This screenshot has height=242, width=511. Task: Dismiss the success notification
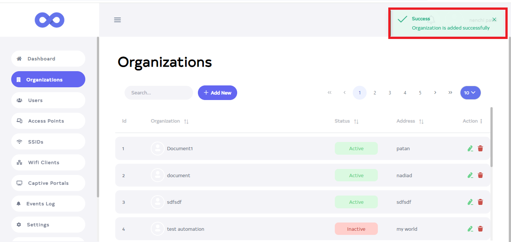[x=494, y=19]
